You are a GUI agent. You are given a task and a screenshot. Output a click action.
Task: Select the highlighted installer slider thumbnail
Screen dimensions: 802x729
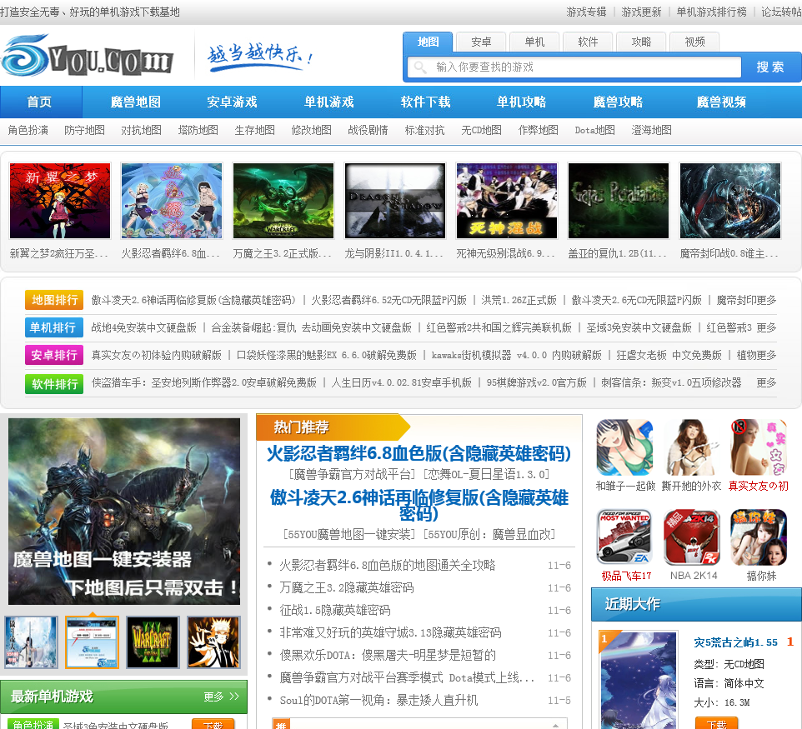click(x=92, y=642)
